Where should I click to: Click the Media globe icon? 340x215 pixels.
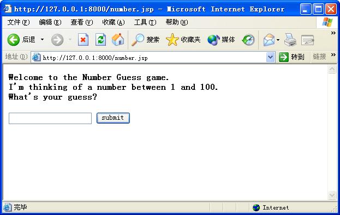[213, 40]
